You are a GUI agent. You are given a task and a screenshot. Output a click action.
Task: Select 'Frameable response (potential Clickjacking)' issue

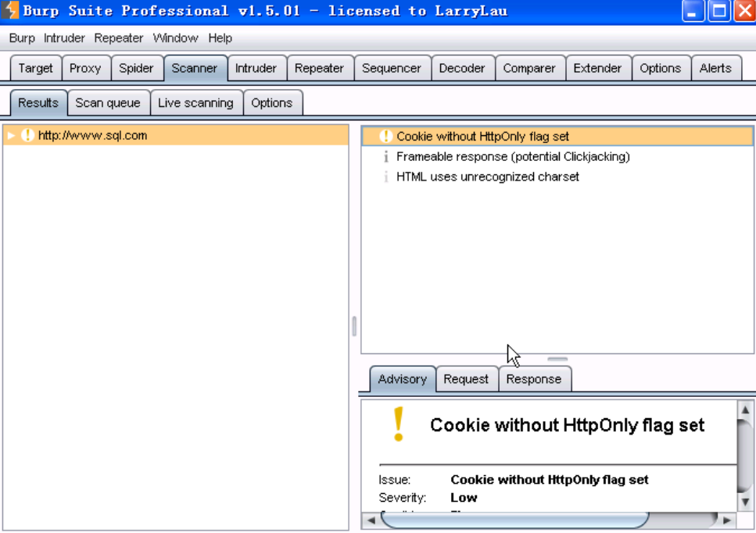tap(557, 156)
